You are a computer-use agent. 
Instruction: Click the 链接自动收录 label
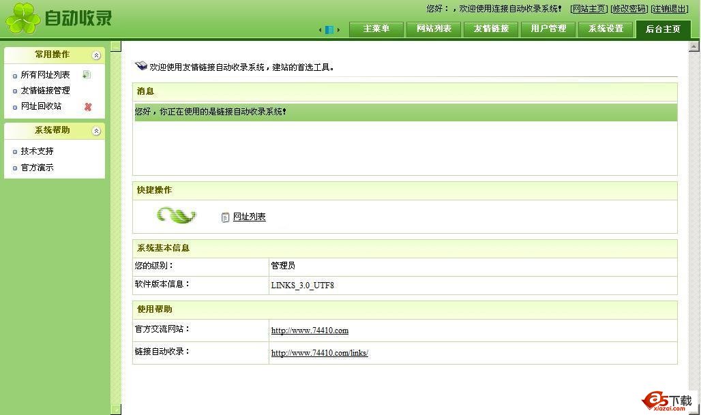[162, 352]
